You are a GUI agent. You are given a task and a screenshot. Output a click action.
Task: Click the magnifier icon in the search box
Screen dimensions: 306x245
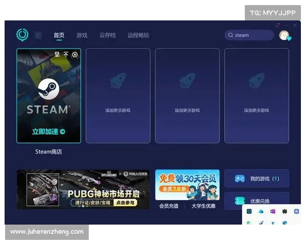click(x=231, y=35)
